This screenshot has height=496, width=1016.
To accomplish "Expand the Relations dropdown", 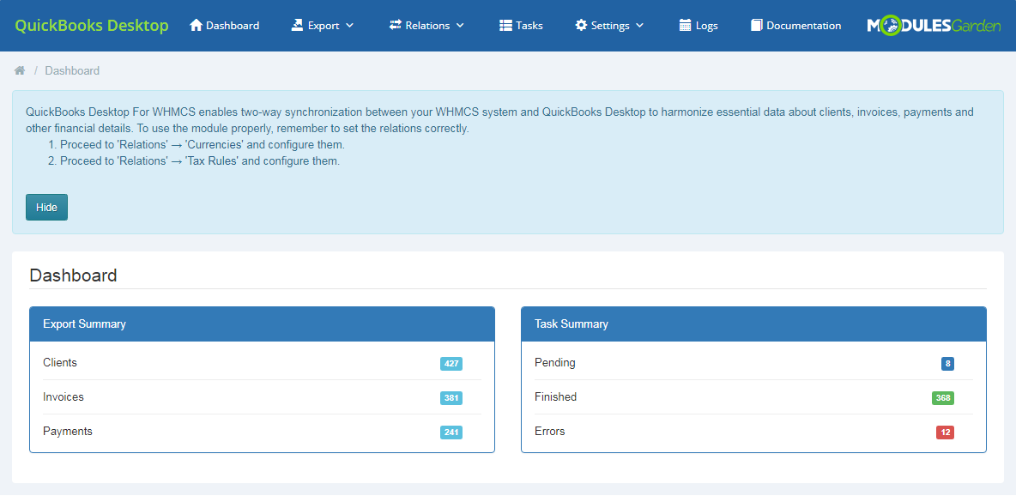I will [426, 25].
